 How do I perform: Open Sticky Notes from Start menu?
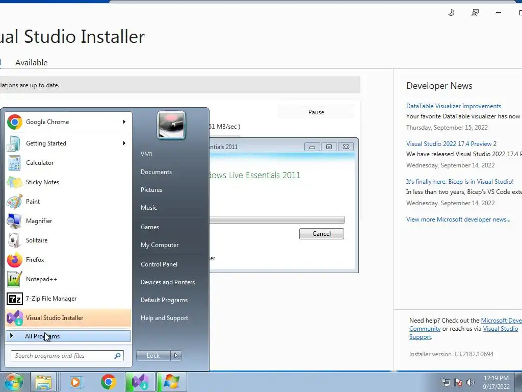[x=68, y=182]
